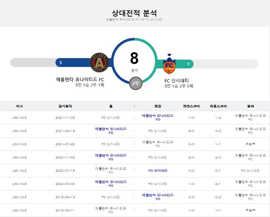
Task: Select the 리그 column header
Action: tap(19, 106)
